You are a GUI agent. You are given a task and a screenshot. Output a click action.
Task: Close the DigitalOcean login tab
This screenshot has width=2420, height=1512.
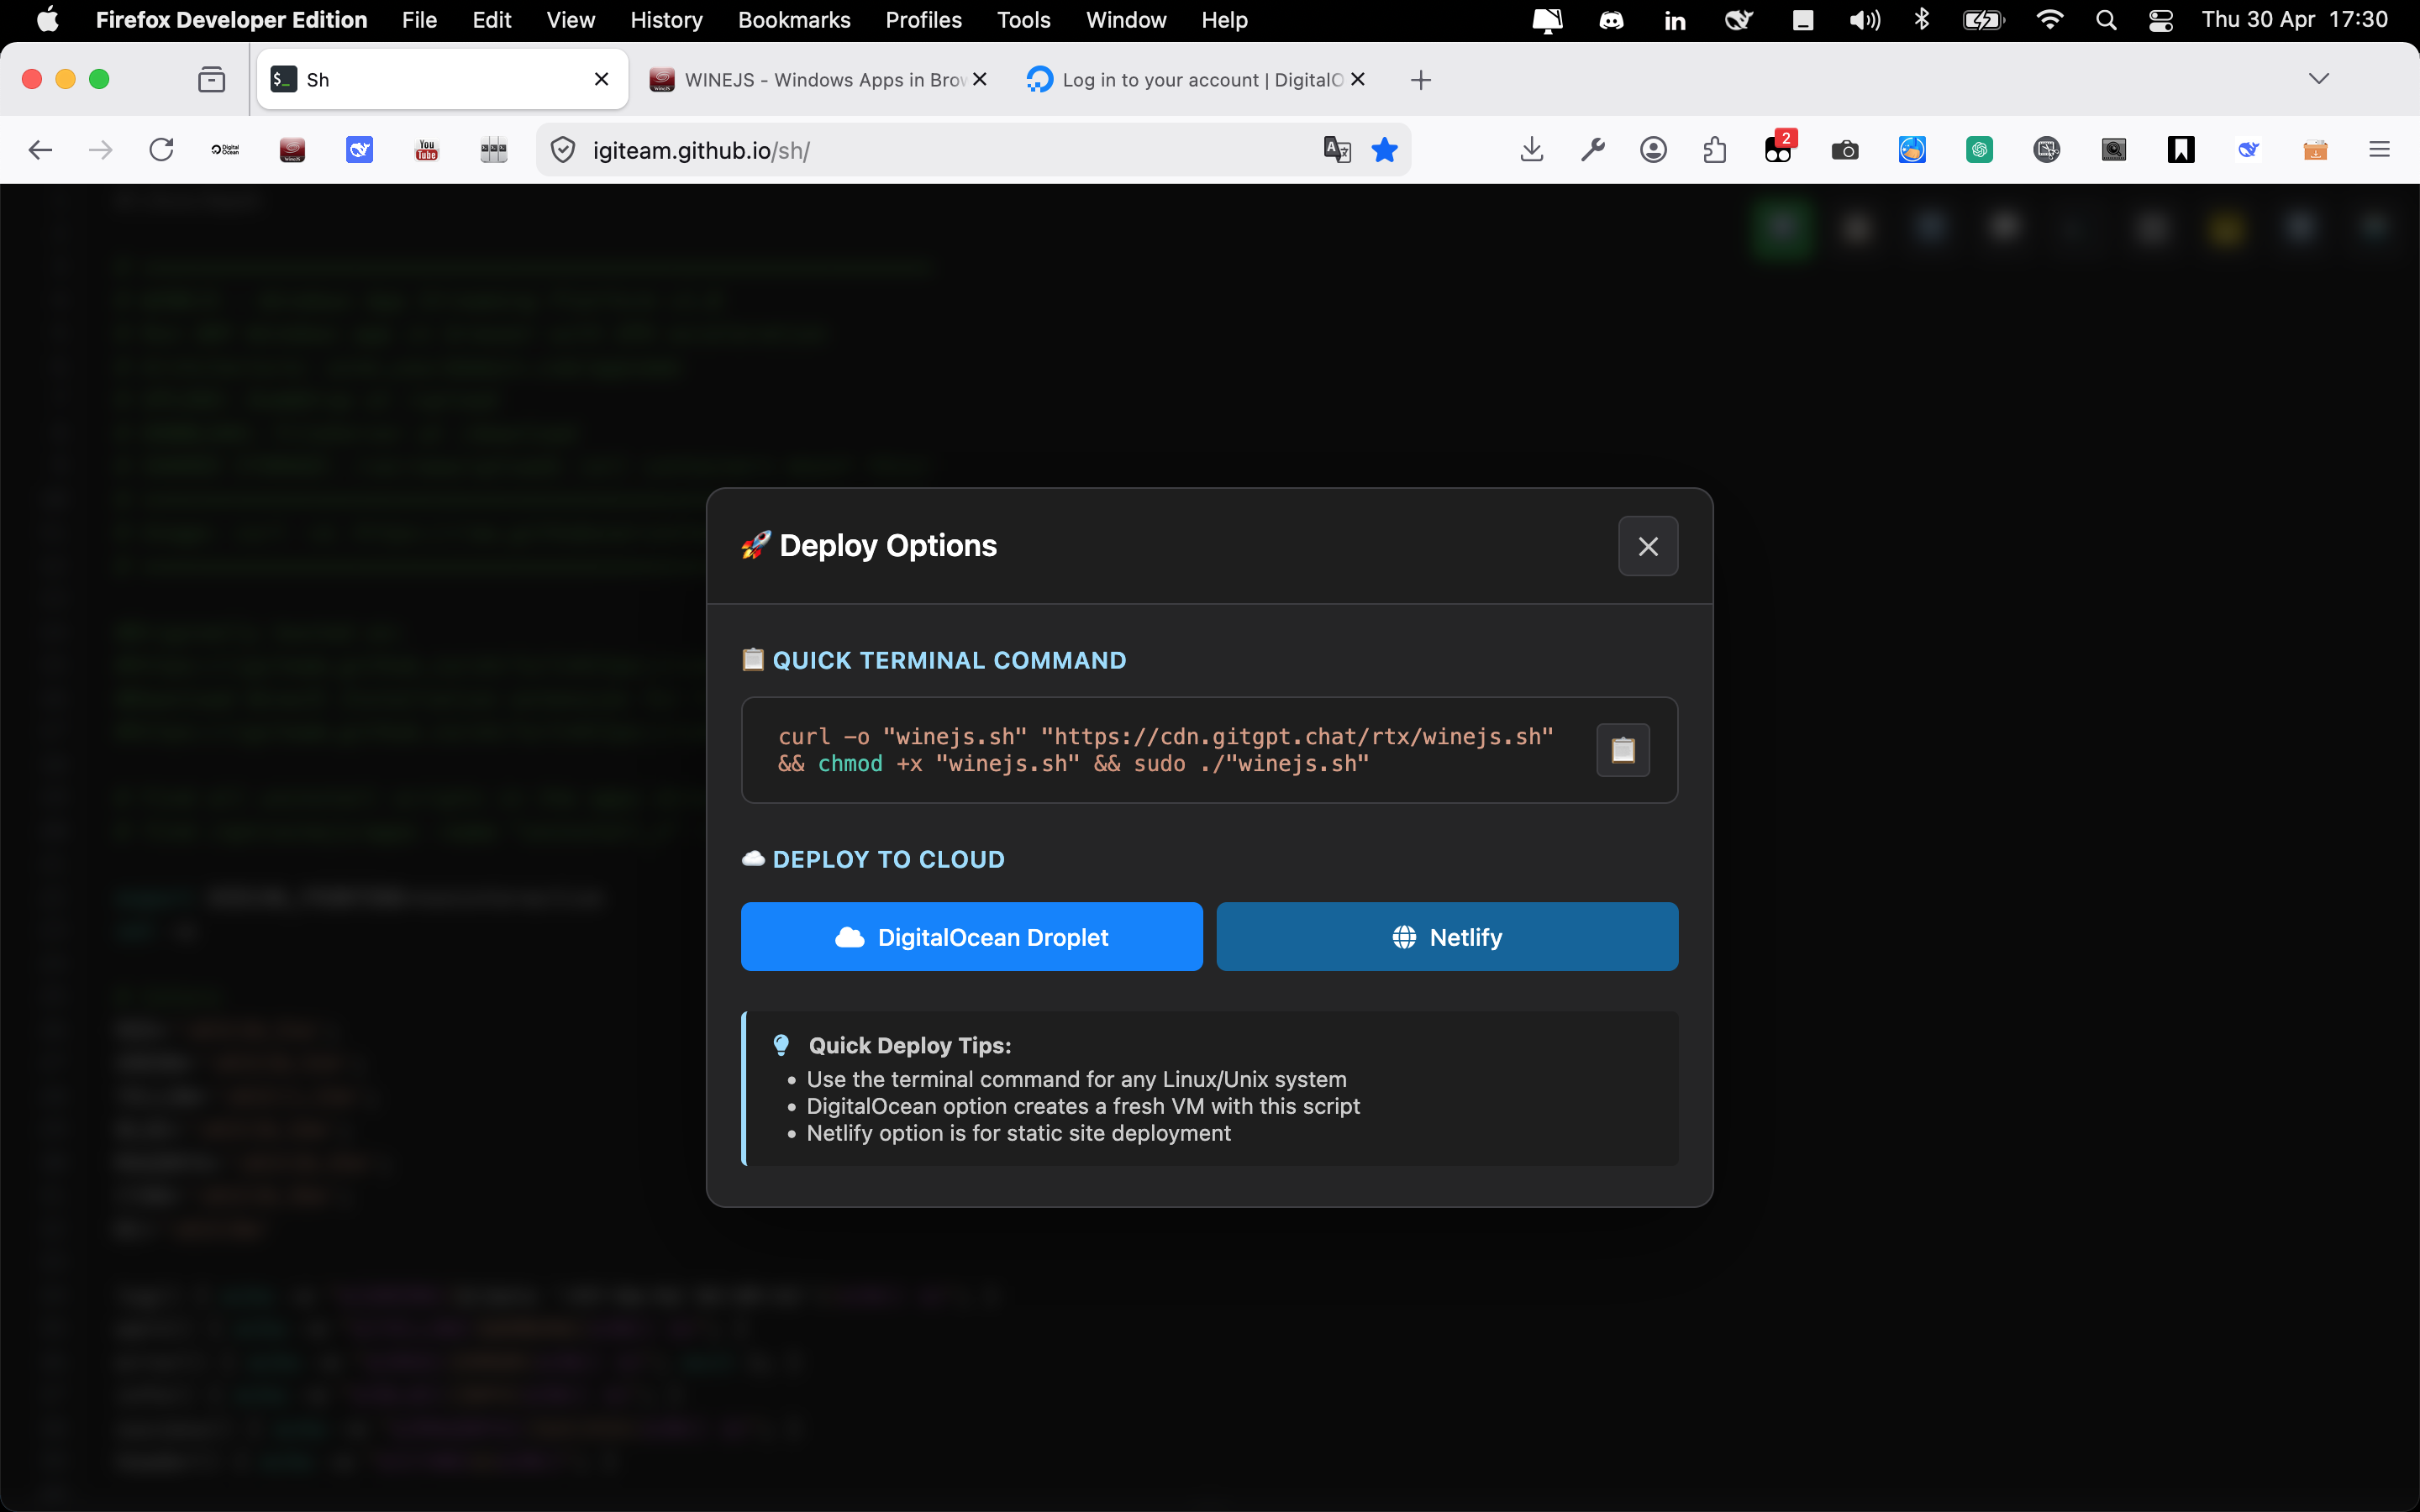tap(1358, 79)
